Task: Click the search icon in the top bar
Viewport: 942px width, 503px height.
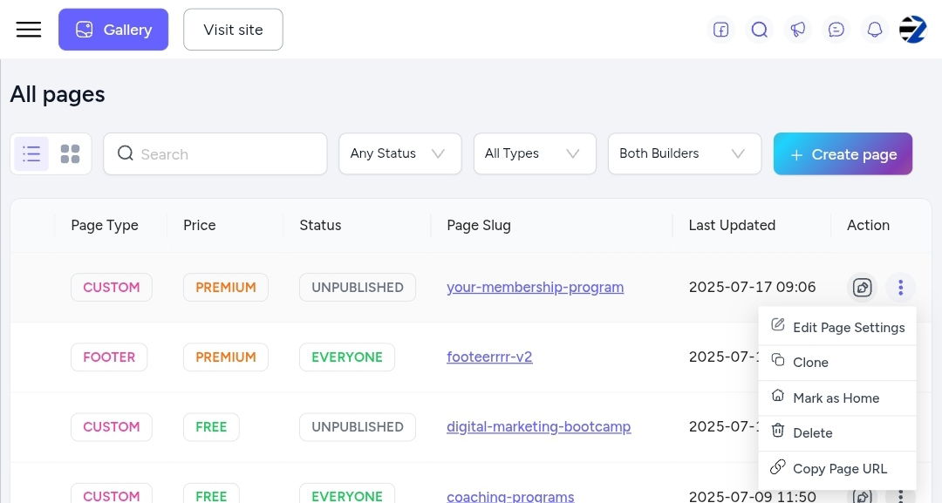Action: click(x=760, y=30)
